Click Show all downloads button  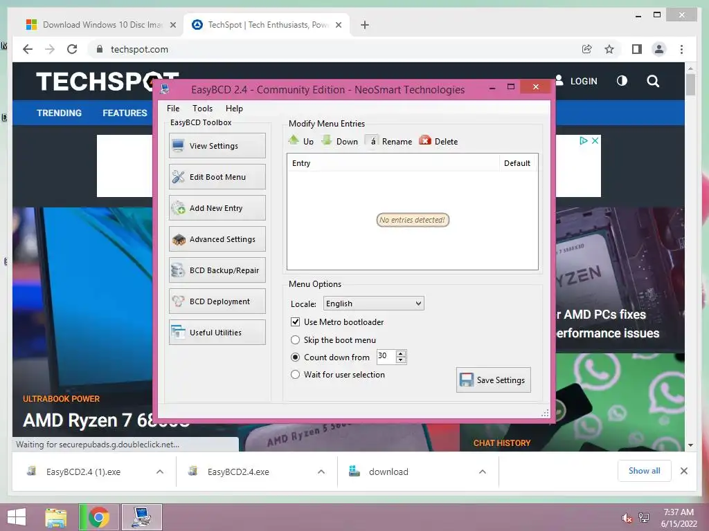pyautogui.click(x=645, y=471)
